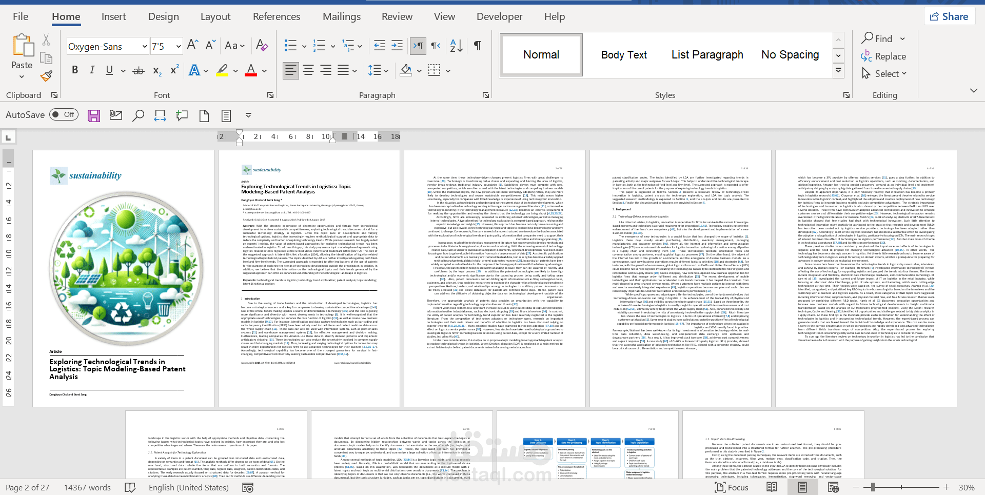Toggle show paragraph marks
This screenshot has height=495, width=985.
pos(478,46)
